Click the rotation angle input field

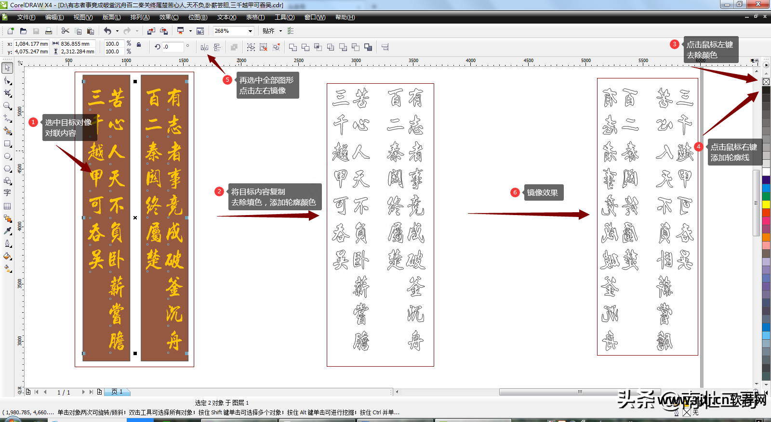pyautogui.click(x=173, y=47)
